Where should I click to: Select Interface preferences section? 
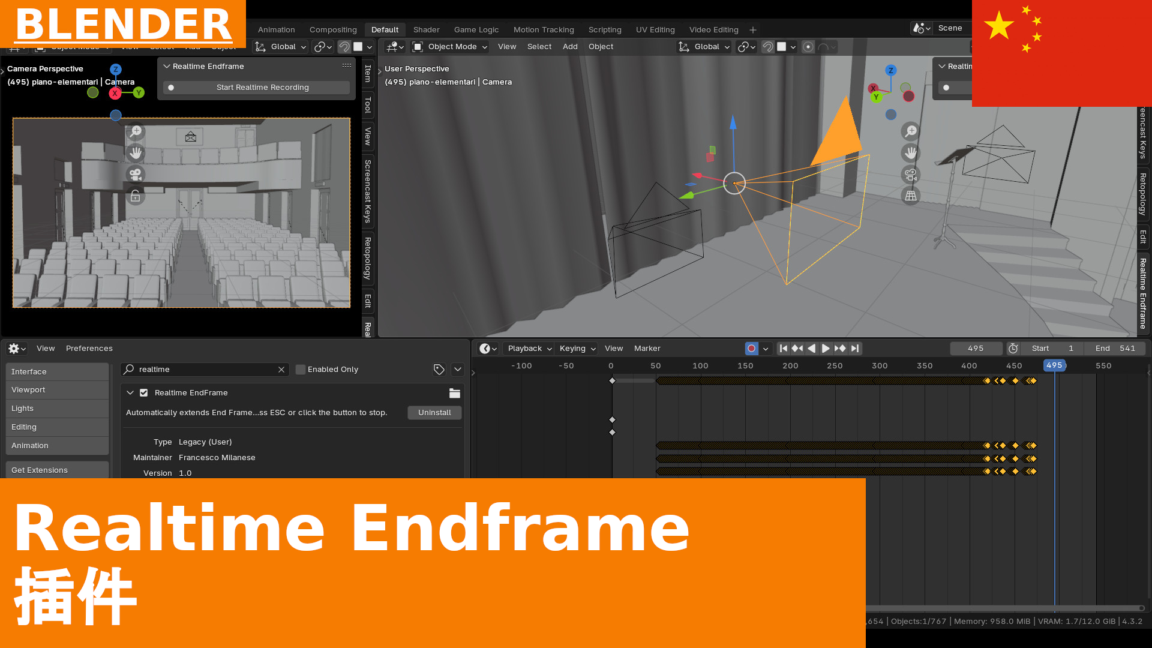click(x=57, y=372)
